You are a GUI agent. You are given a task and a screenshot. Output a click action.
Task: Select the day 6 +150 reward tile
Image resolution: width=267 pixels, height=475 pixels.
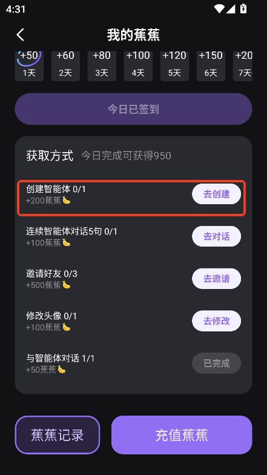tap(211, 66)
